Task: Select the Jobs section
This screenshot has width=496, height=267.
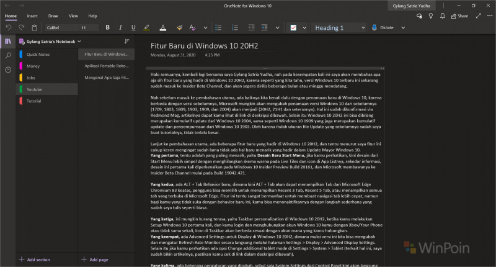Action: pos(47,78)
